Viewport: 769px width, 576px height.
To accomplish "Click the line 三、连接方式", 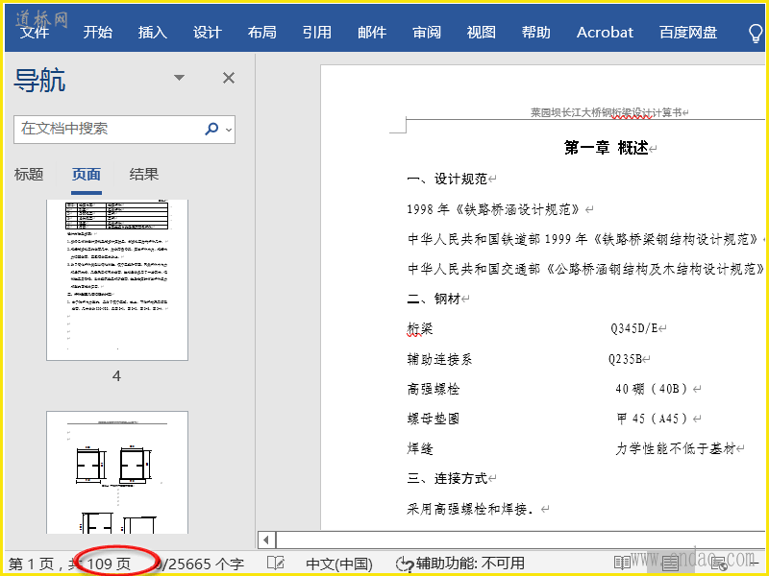I will [x=447, y=478].
